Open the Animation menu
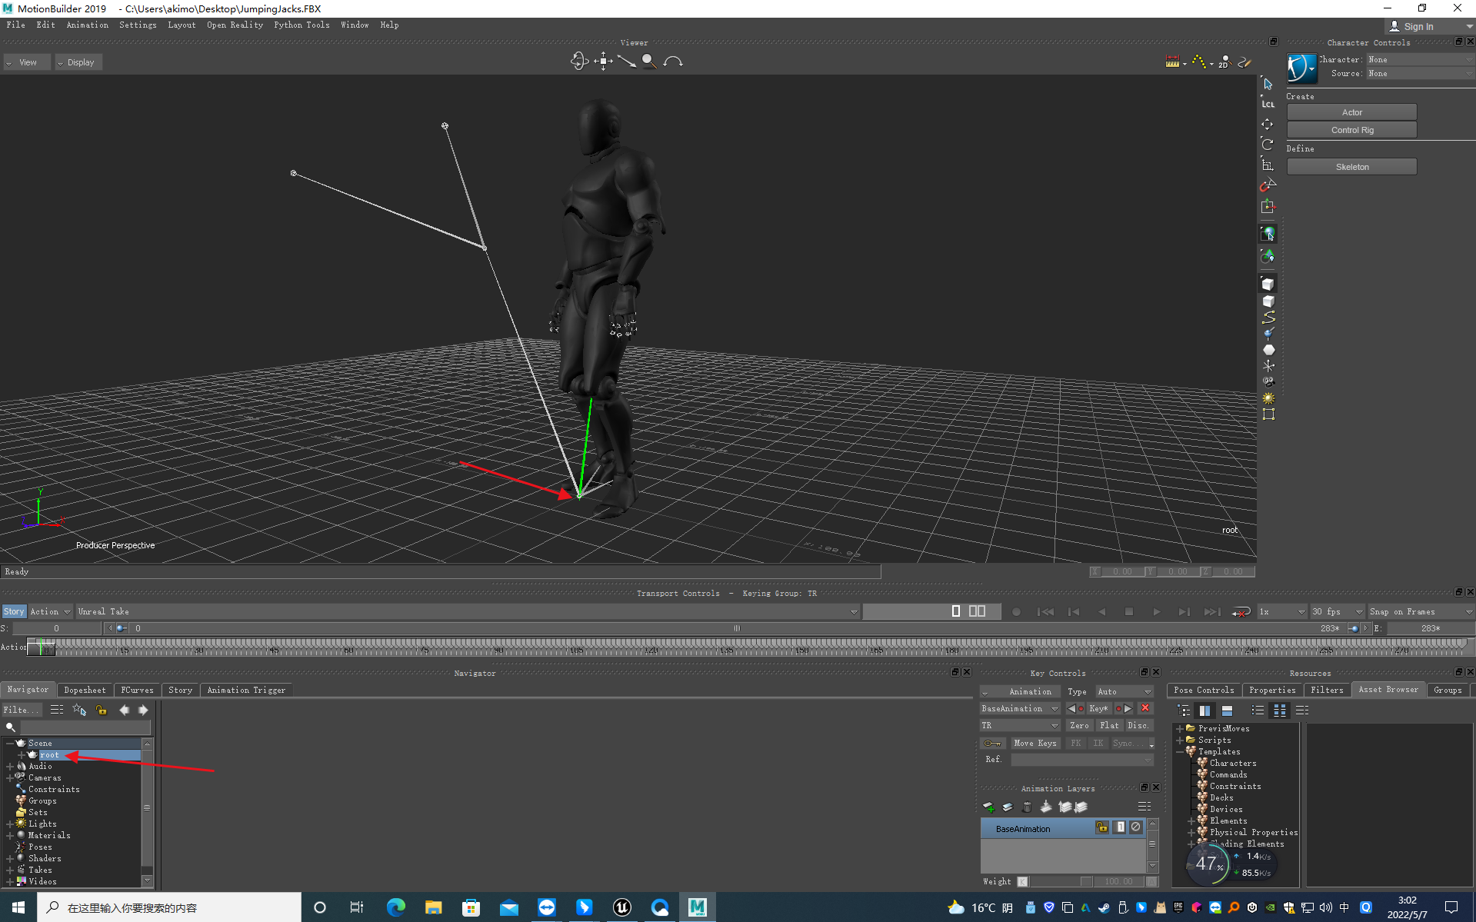 coord(87,25)
